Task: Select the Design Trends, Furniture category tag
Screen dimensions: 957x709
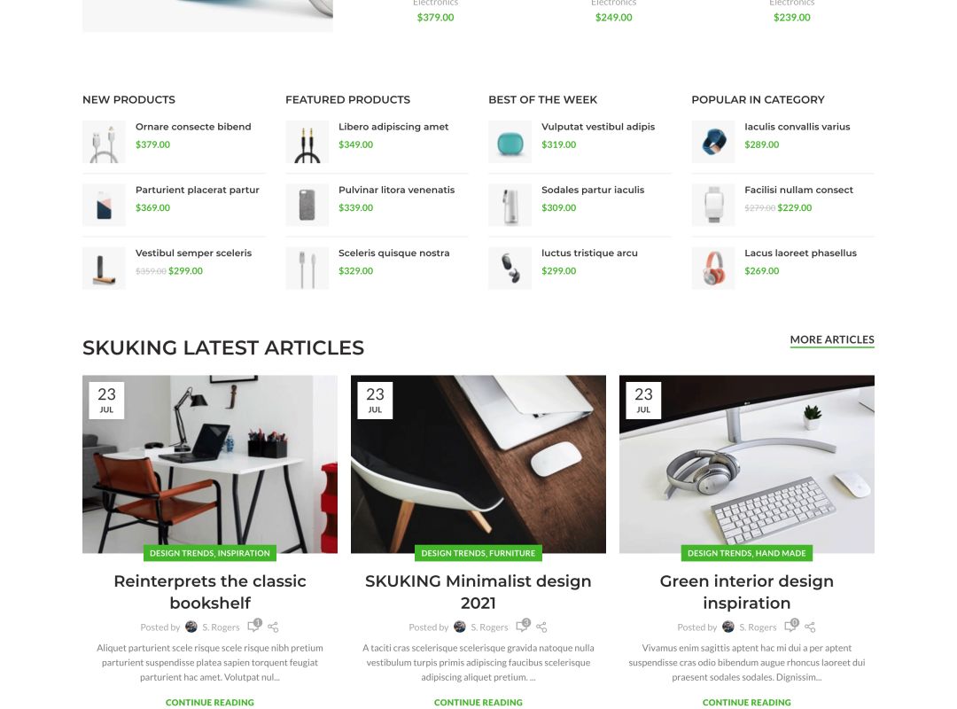Action: tap(478, 553)
